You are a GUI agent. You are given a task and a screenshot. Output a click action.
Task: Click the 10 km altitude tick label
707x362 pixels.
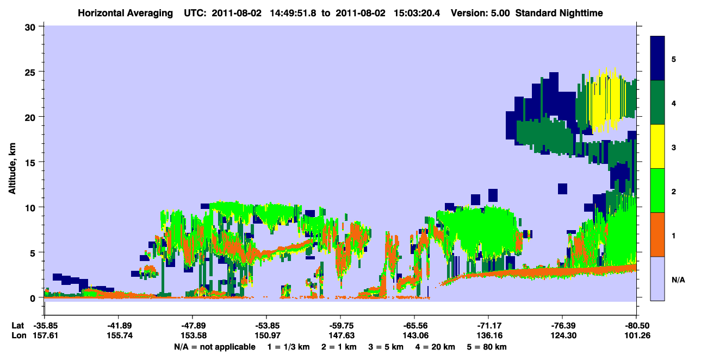pyautogui.click(x=32, y=207)
